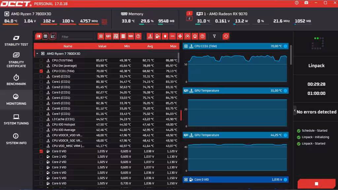Click the graph panel scrollbar
338x190 pixels.
(x=291, y=55)
